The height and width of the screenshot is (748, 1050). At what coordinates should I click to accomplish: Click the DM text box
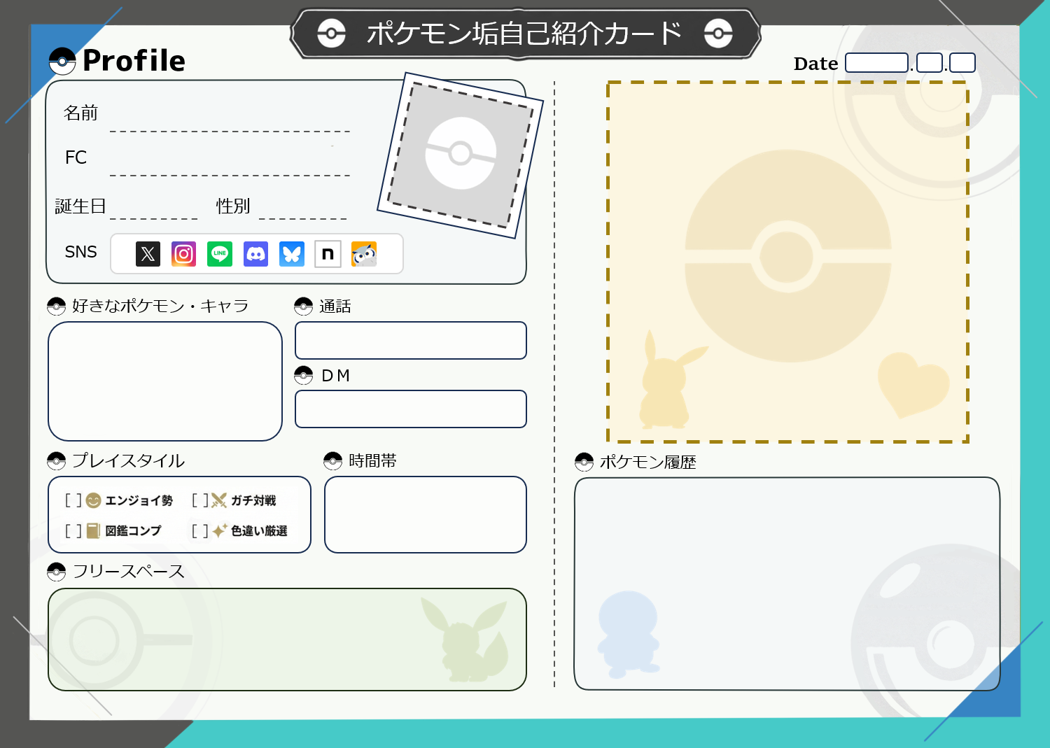[411, 409]
